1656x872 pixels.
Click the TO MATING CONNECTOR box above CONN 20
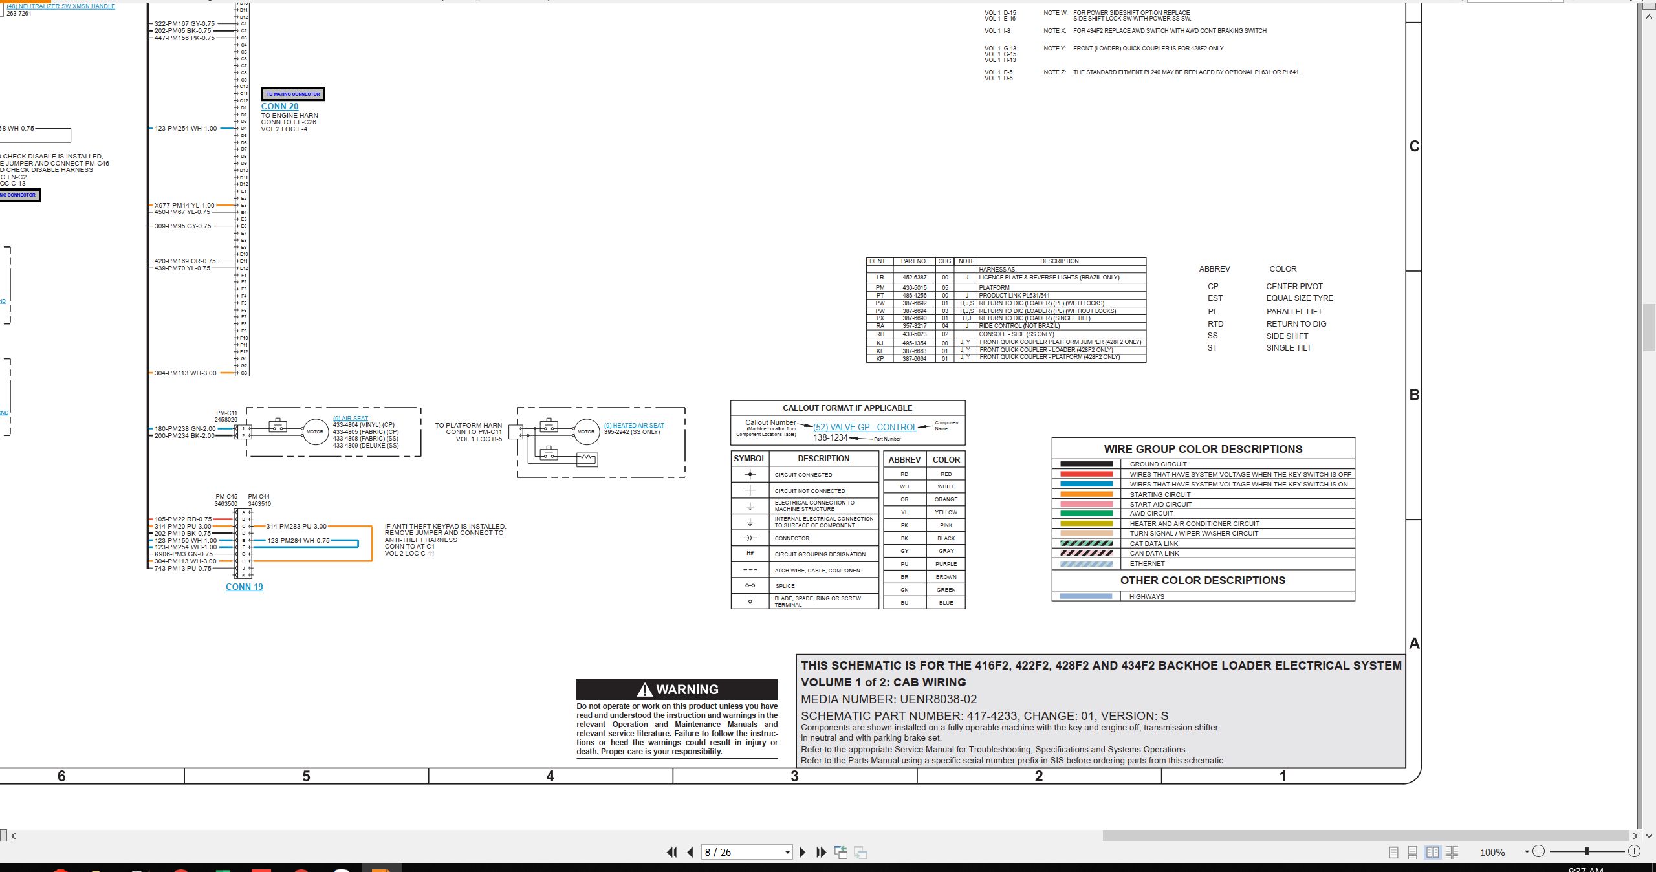coord(293,94)
